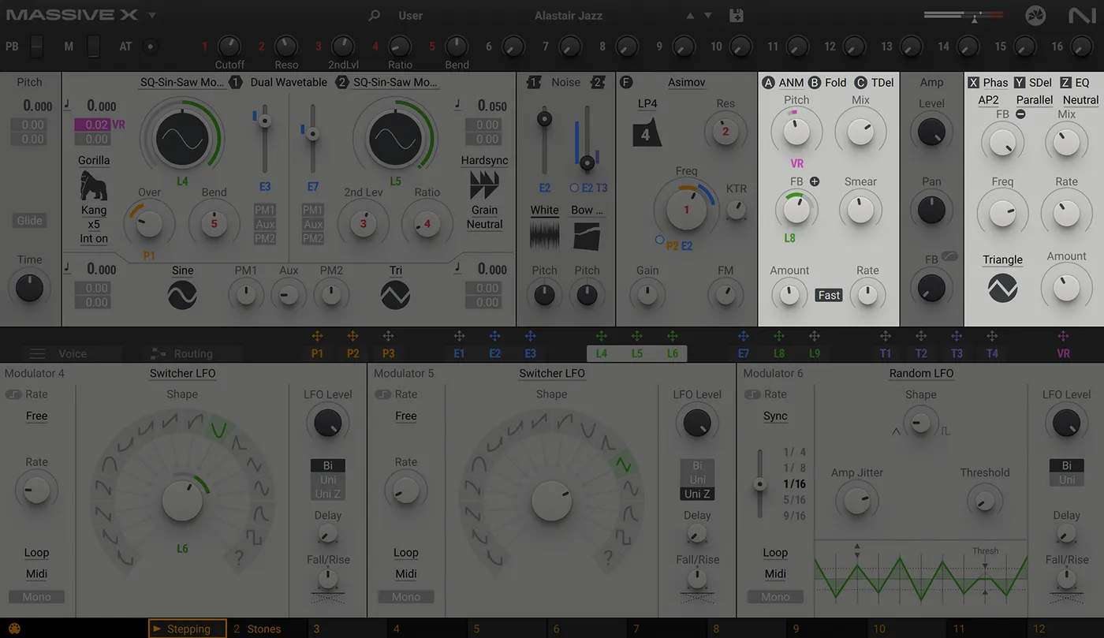Switch to the P2 modulation tab
Image resolution: width=1104 pixels, height=638 pixels.
(352, 353)
